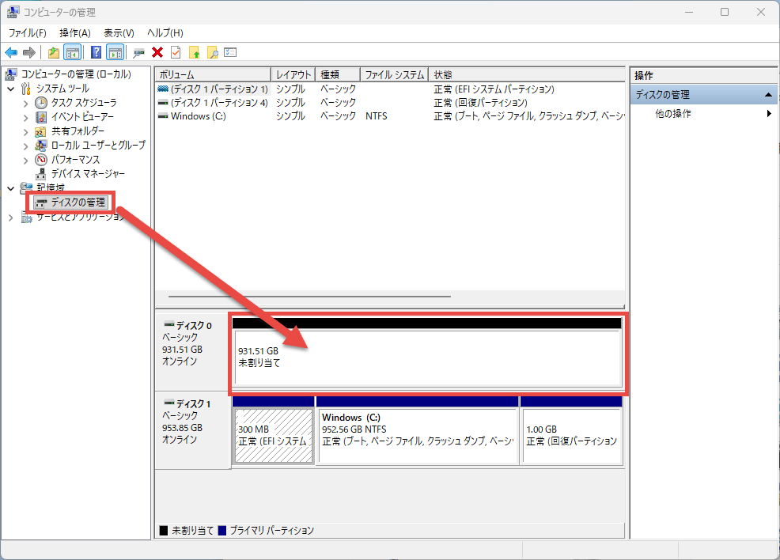Toggle Show/Hide Console Tree toolbar button

click(x=72, y=52)
